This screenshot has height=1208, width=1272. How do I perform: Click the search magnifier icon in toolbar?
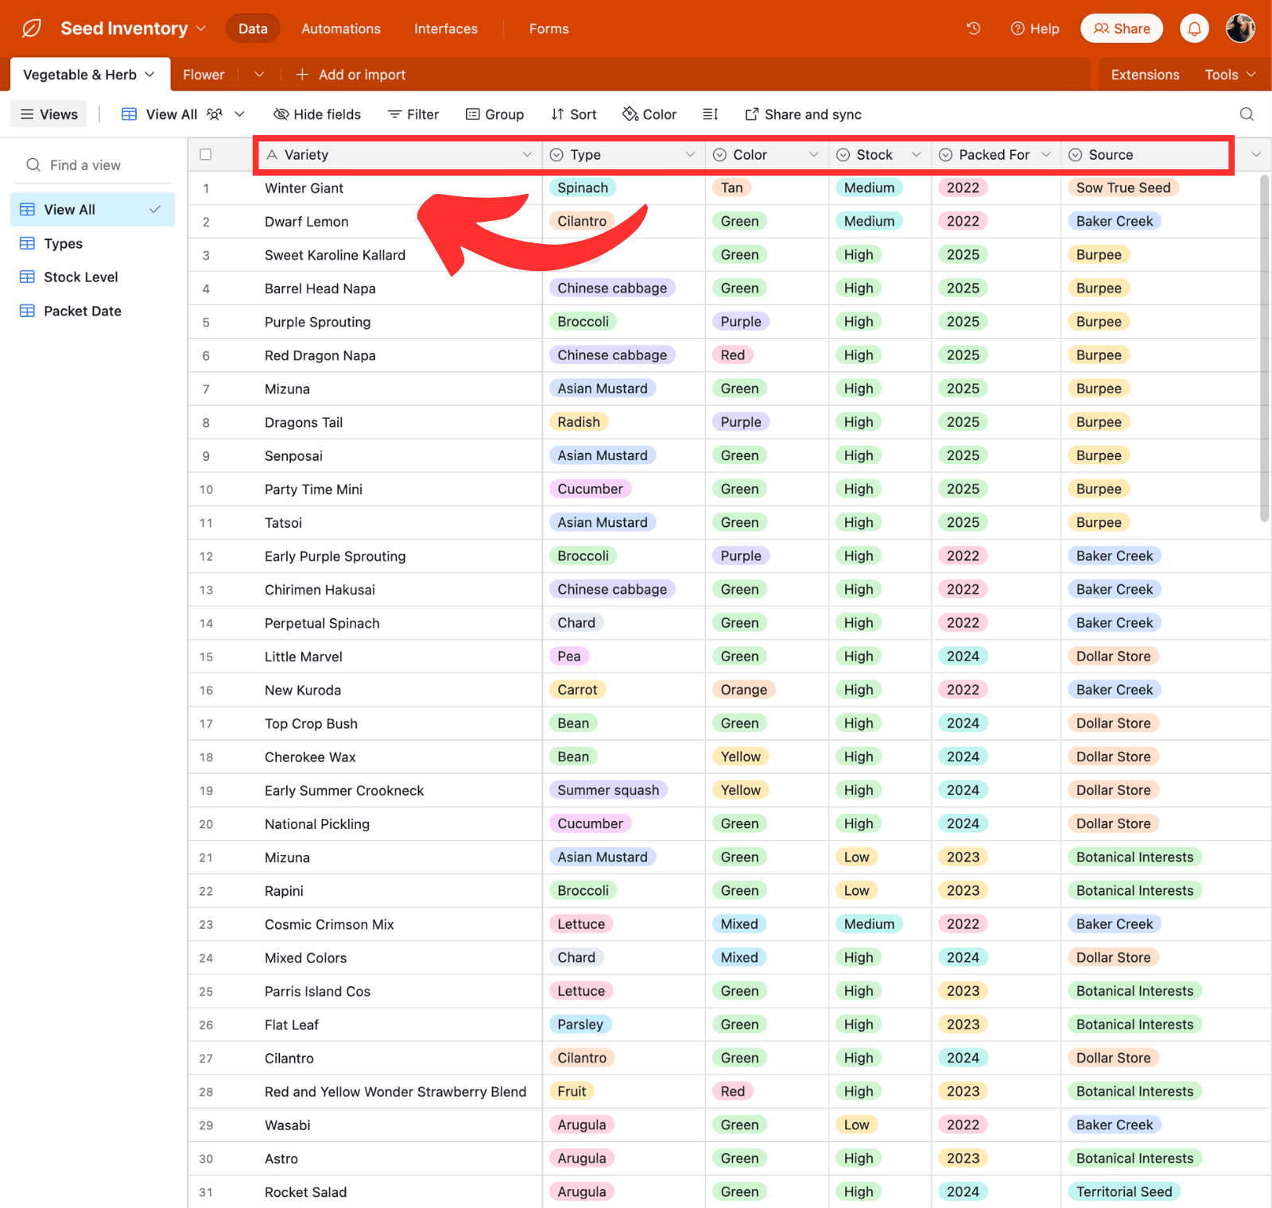(x=1247, y=114)
